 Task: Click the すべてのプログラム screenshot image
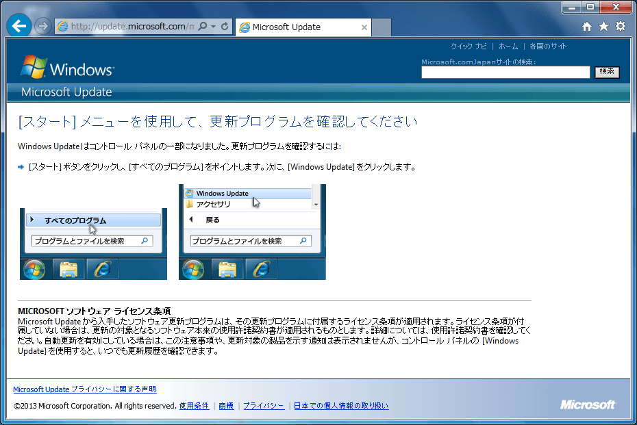click(93, 244)
